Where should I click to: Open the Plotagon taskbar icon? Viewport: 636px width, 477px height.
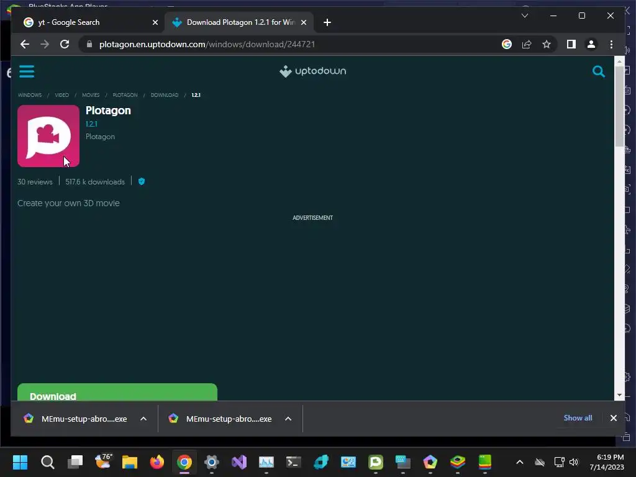click(x=376, y=462)
